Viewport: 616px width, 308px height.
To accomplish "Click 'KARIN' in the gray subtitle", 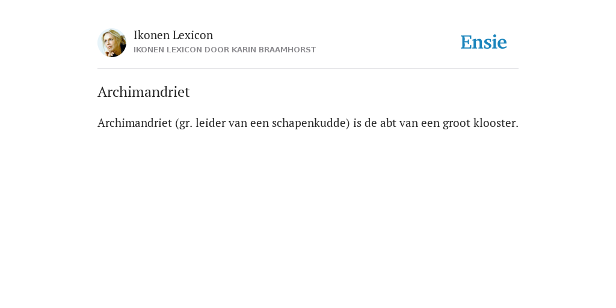I will coord(244,50).
